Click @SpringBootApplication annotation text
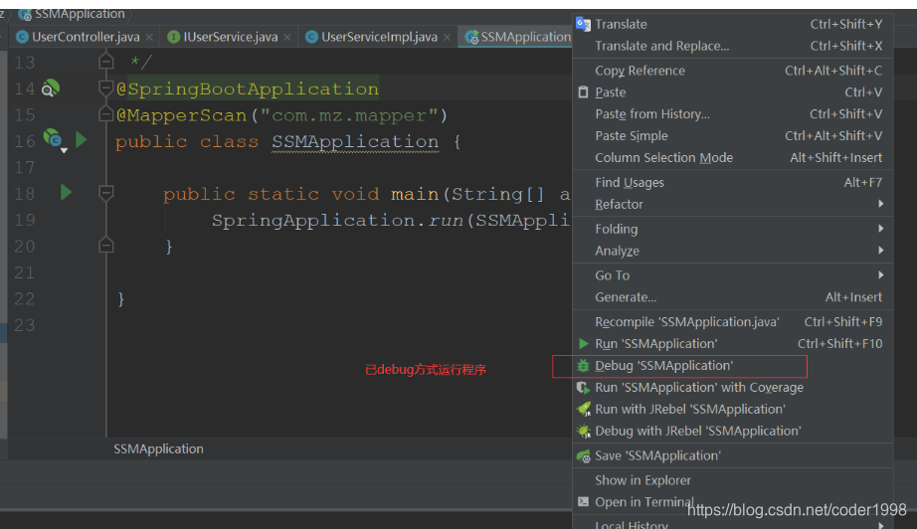Viewport: 917px width, 529px height. (x=248, y=88)
